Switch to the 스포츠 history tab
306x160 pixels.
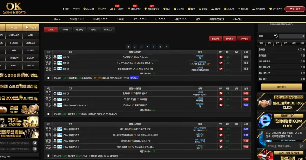point(51,30)
